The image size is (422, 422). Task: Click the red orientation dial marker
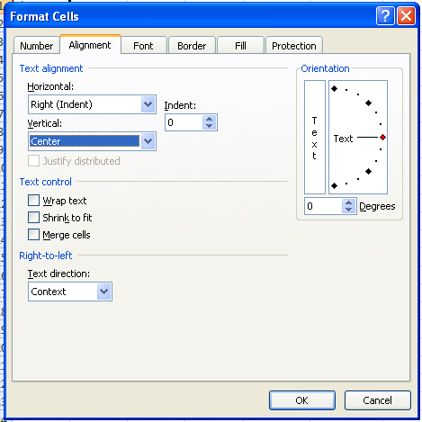(382, 138)
